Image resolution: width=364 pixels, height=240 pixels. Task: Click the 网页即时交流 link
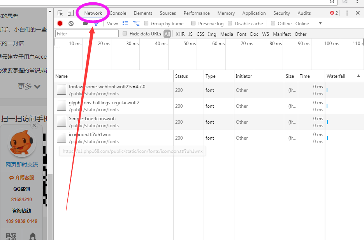[x=22, y=165]
